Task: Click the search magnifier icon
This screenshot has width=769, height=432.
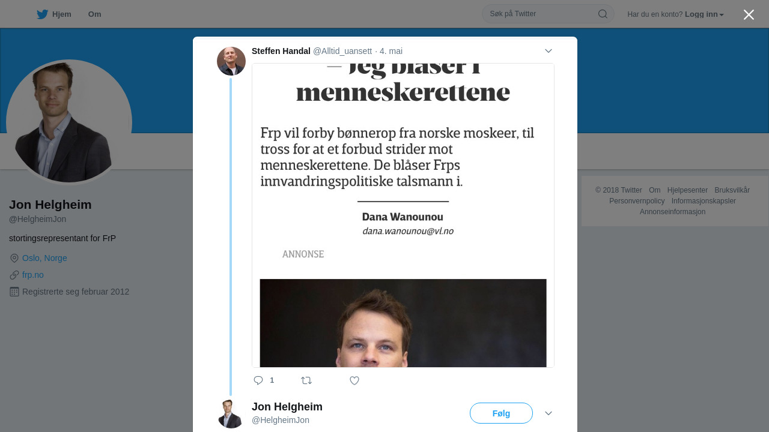Action: (603, 14)
